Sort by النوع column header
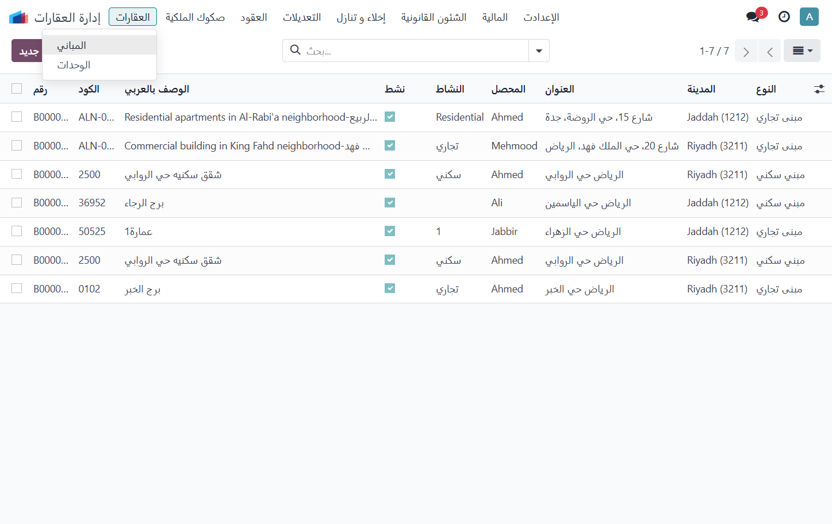Image resolution: width=832 pixels, height=524 pixels. (x=766, y=89)
